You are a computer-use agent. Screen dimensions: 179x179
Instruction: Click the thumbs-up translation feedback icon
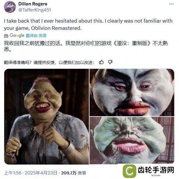[101, 62]
